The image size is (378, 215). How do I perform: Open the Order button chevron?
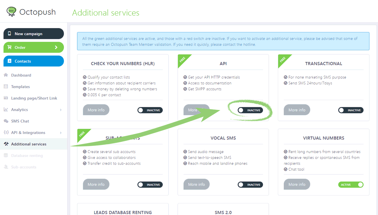coord(56,47)
